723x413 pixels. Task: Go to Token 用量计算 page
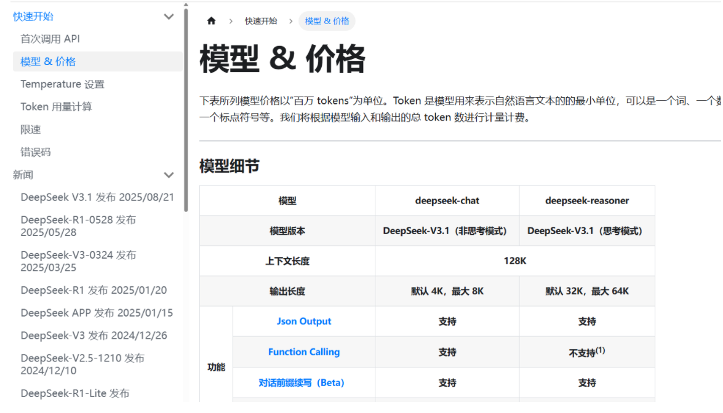point(56,107)
